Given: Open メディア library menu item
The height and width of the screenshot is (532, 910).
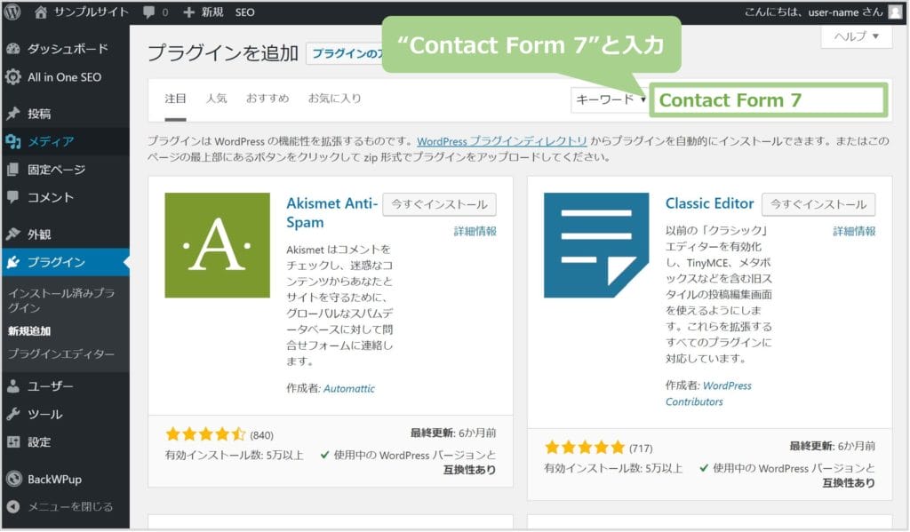Looking at the screenshot, I should [x=51, y=141].
